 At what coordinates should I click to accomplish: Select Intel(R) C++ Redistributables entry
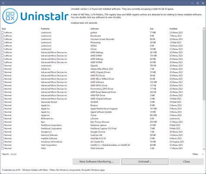110,145
